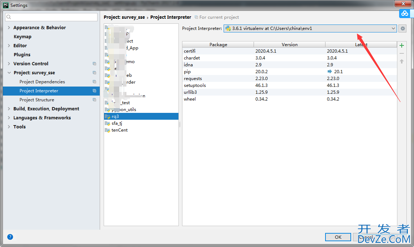Select the pip package row
414x247 pixels.
click(289, 71)
